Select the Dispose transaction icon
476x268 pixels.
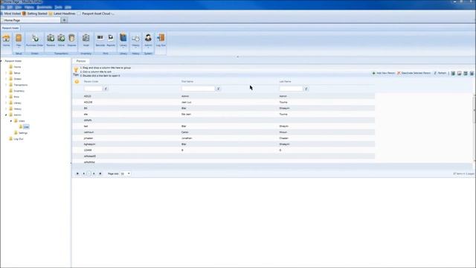tap(71, 40)
